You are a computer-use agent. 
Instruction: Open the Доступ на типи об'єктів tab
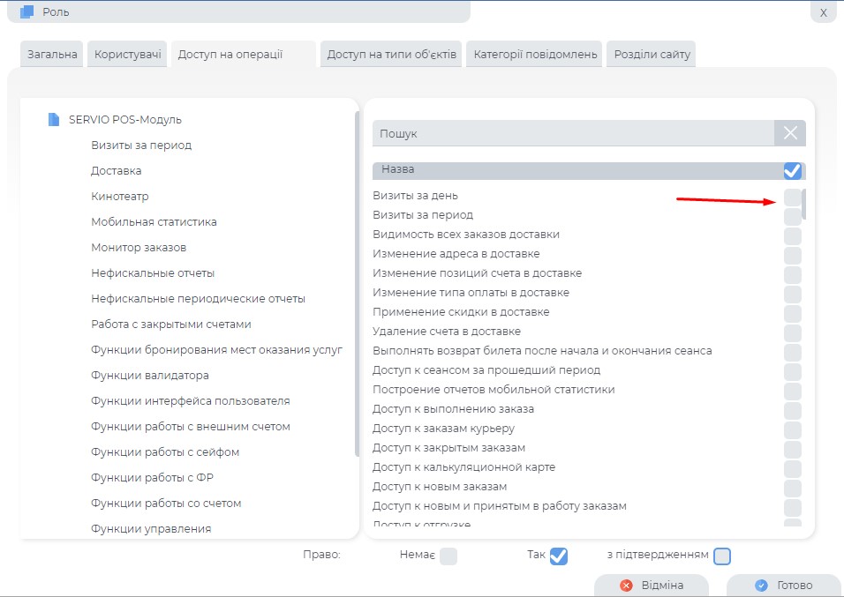pyautogui.click(x=391, y=54)
